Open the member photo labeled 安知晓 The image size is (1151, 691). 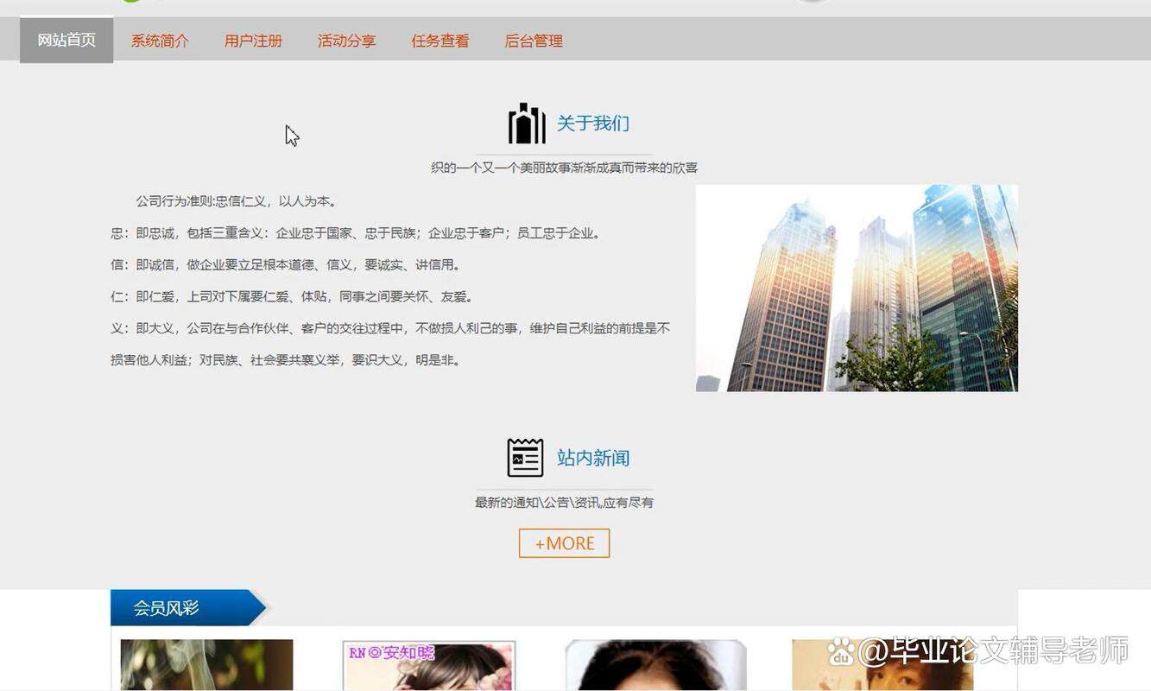point(429,665)
